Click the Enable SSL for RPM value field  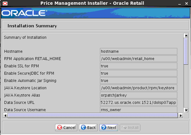pos(138,66)
